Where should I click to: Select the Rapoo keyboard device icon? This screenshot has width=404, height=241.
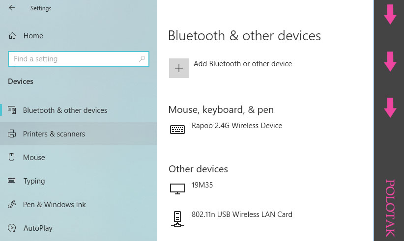[177, 130]
